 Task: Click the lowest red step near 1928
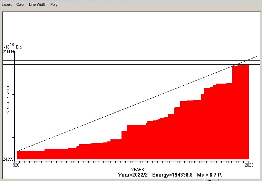click(x=30, y=155)
